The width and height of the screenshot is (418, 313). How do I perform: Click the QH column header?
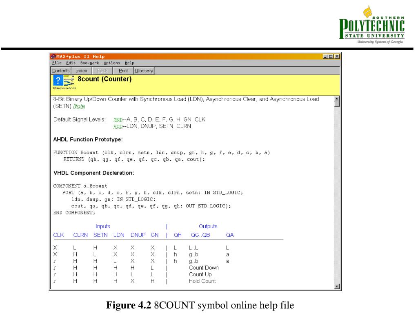click(178, 235)
